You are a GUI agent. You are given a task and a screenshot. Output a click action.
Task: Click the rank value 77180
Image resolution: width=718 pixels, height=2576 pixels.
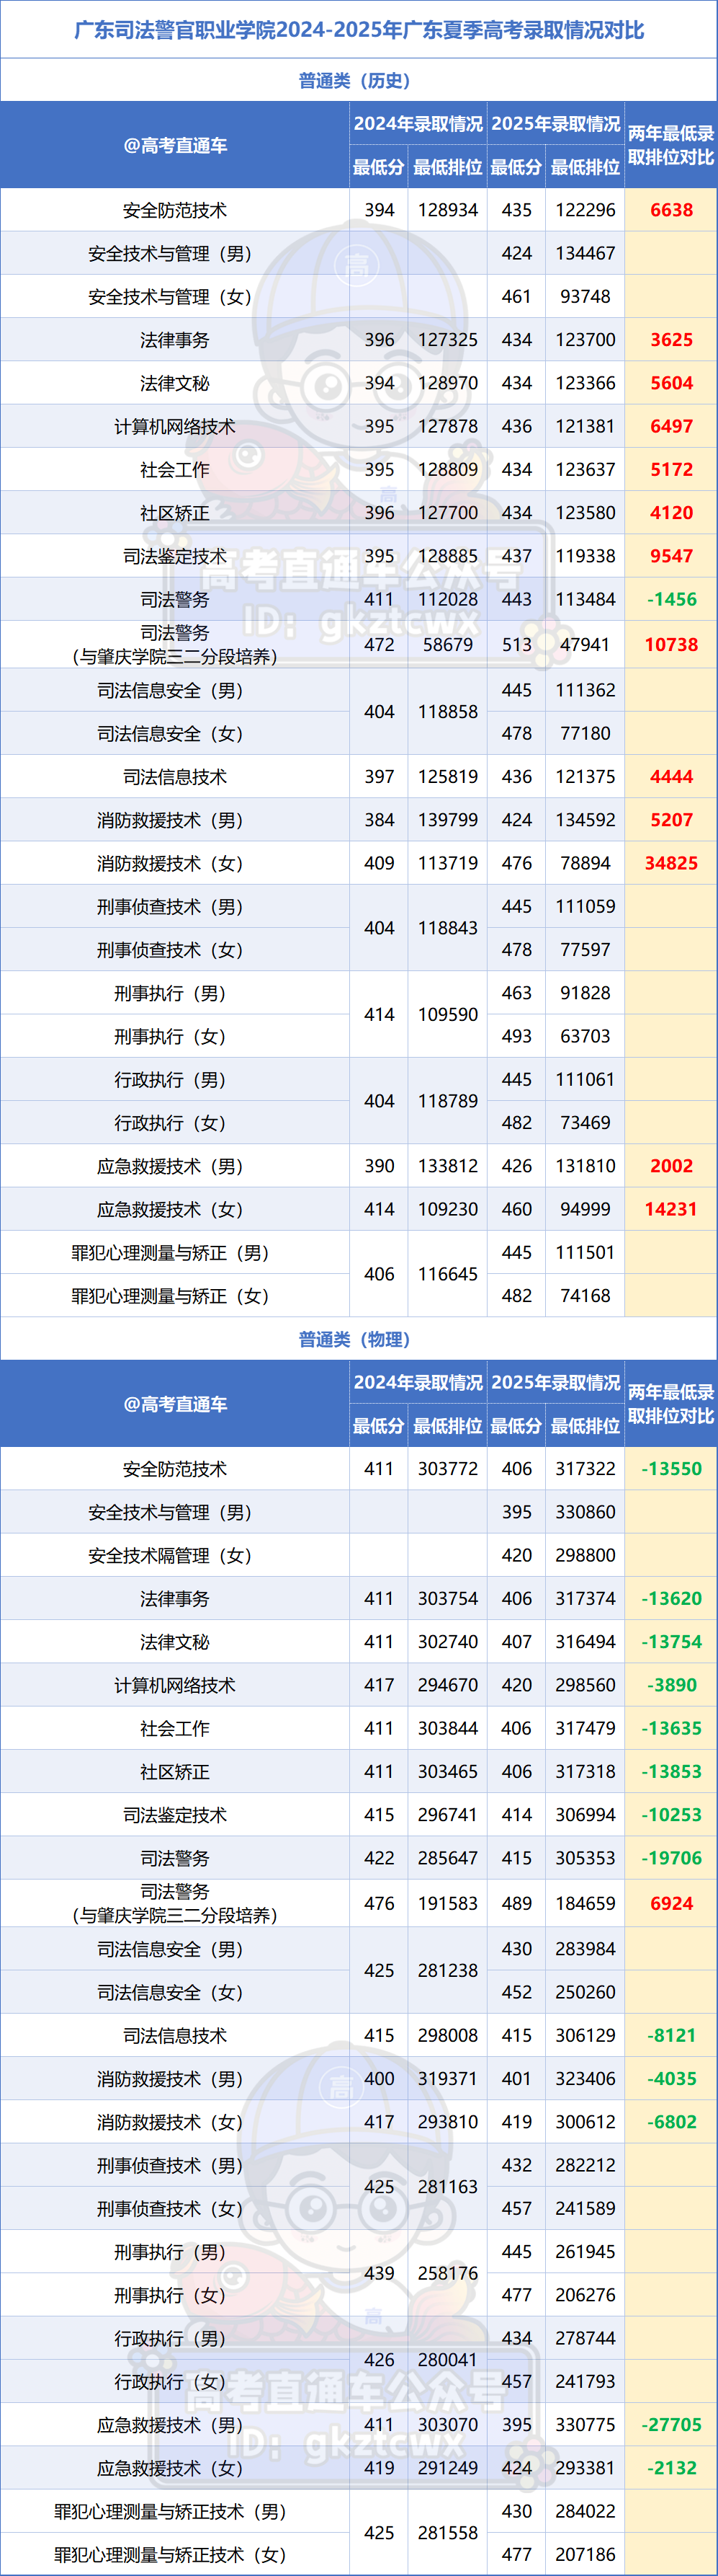(585, 733)
